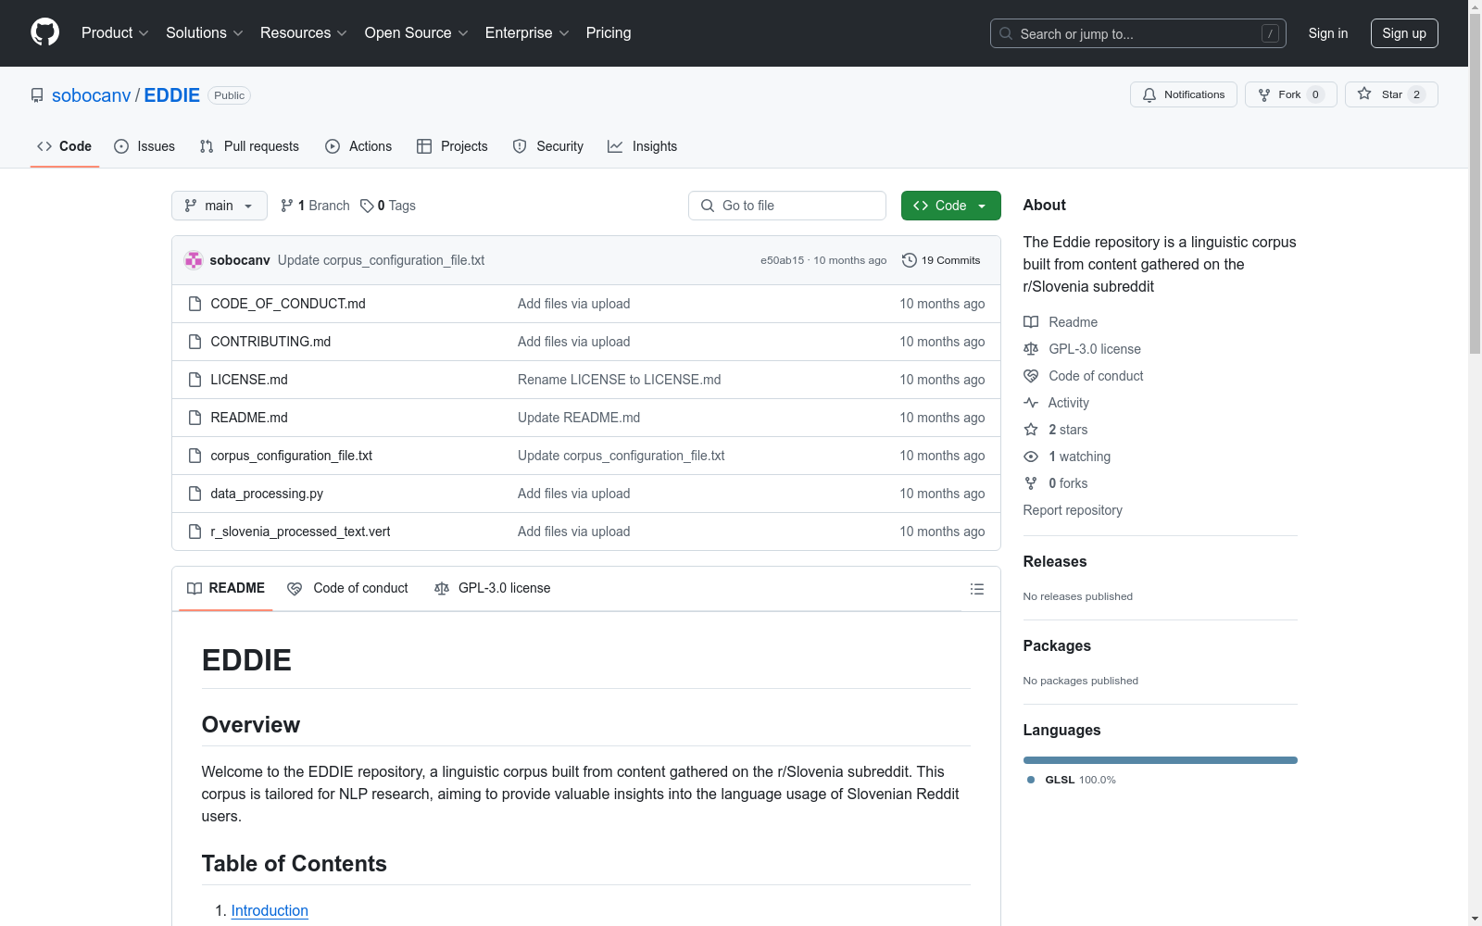
Task: Open the Pricing page
Action: click(609, 32)
